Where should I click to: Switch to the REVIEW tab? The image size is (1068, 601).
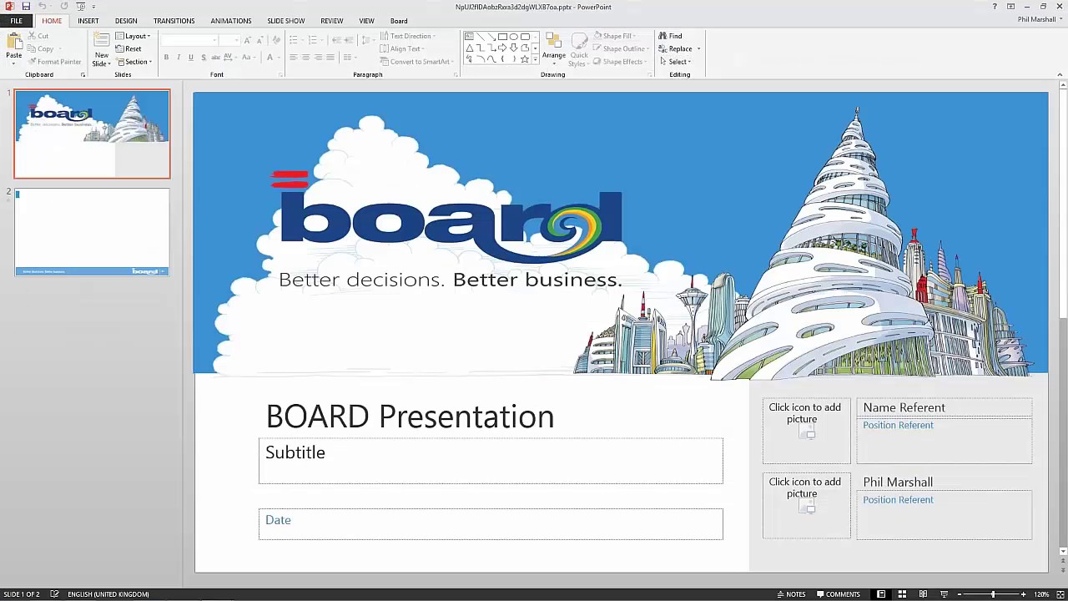pyautogui.click(x=331, y=21)
